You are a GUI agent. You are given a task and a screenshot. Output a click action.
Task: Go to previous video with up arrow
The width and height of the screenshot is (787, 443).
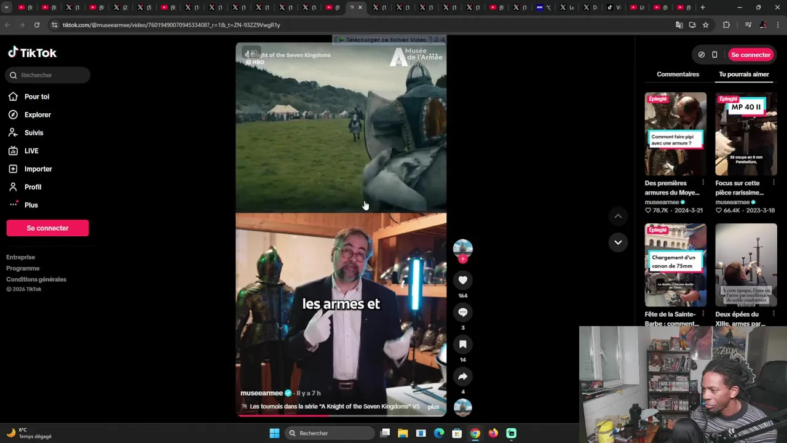[618, 216]
